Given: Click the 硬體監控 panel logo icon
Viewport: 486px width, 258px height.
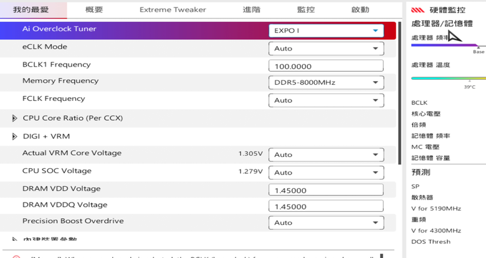Looking at the screenshot, I should [418, 10].
